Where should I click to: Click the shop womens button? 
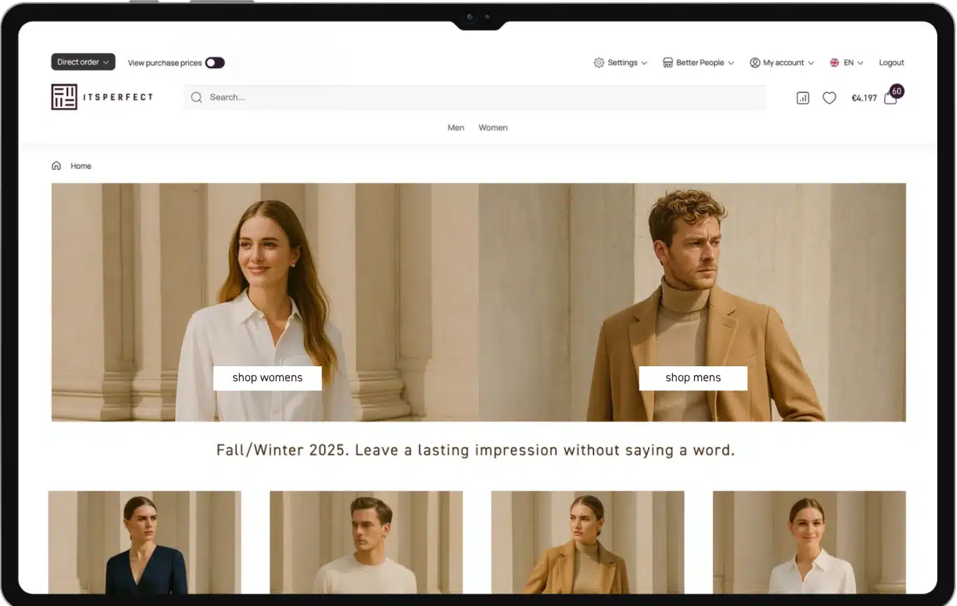click(x=268, y=378)
